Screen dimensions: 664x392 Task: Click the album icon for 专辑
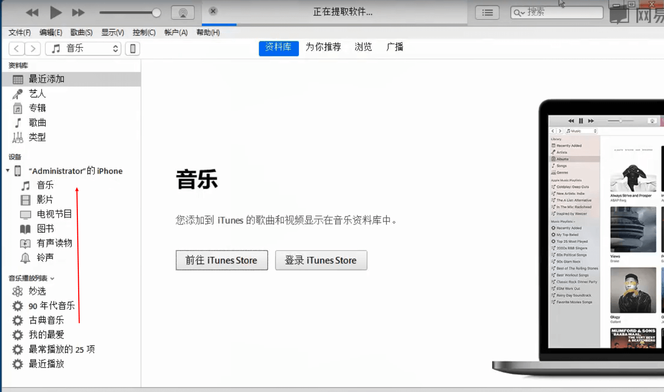tap(18, 108)
